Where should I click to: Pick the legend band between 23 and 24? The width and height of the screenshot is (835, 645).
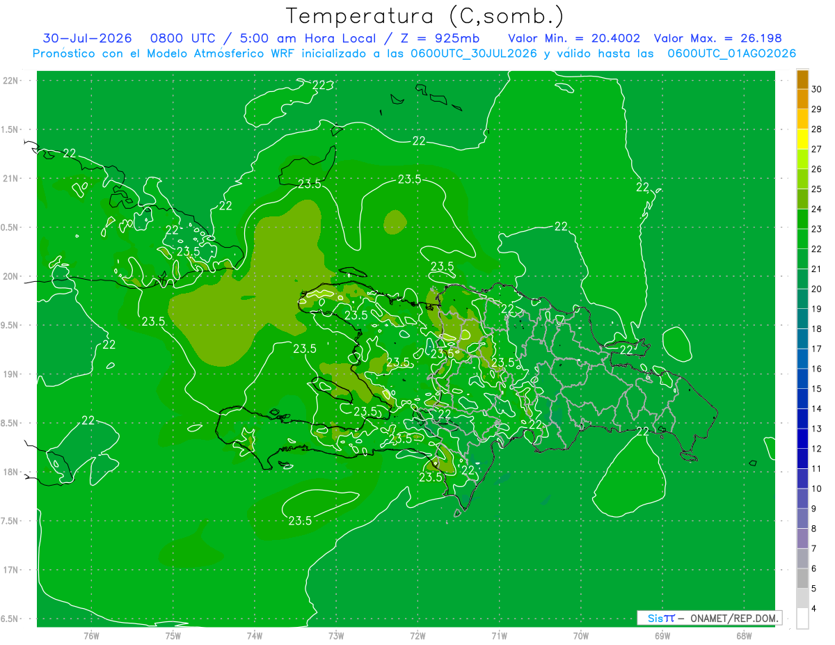coord(802,219)
